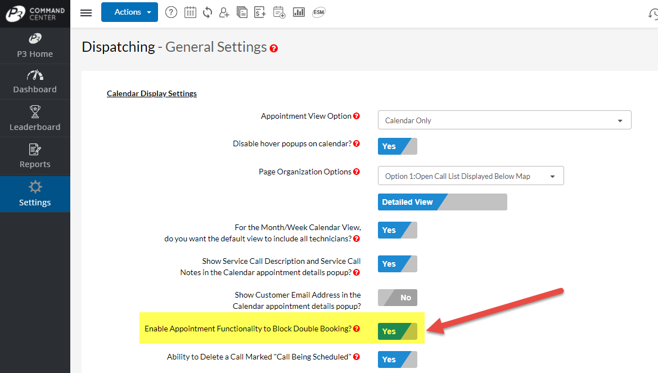Toggle Disable hover popups on calendar switch
Image resolution: width=658 pixels, height=373 pixels.
pos(397,146)
